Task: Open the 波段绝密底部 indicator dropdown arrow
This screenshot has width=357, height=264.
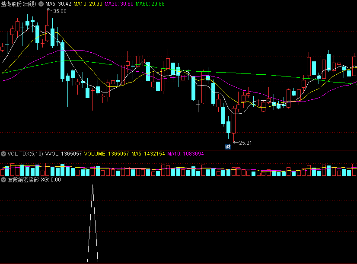Action: click(3, 180)
